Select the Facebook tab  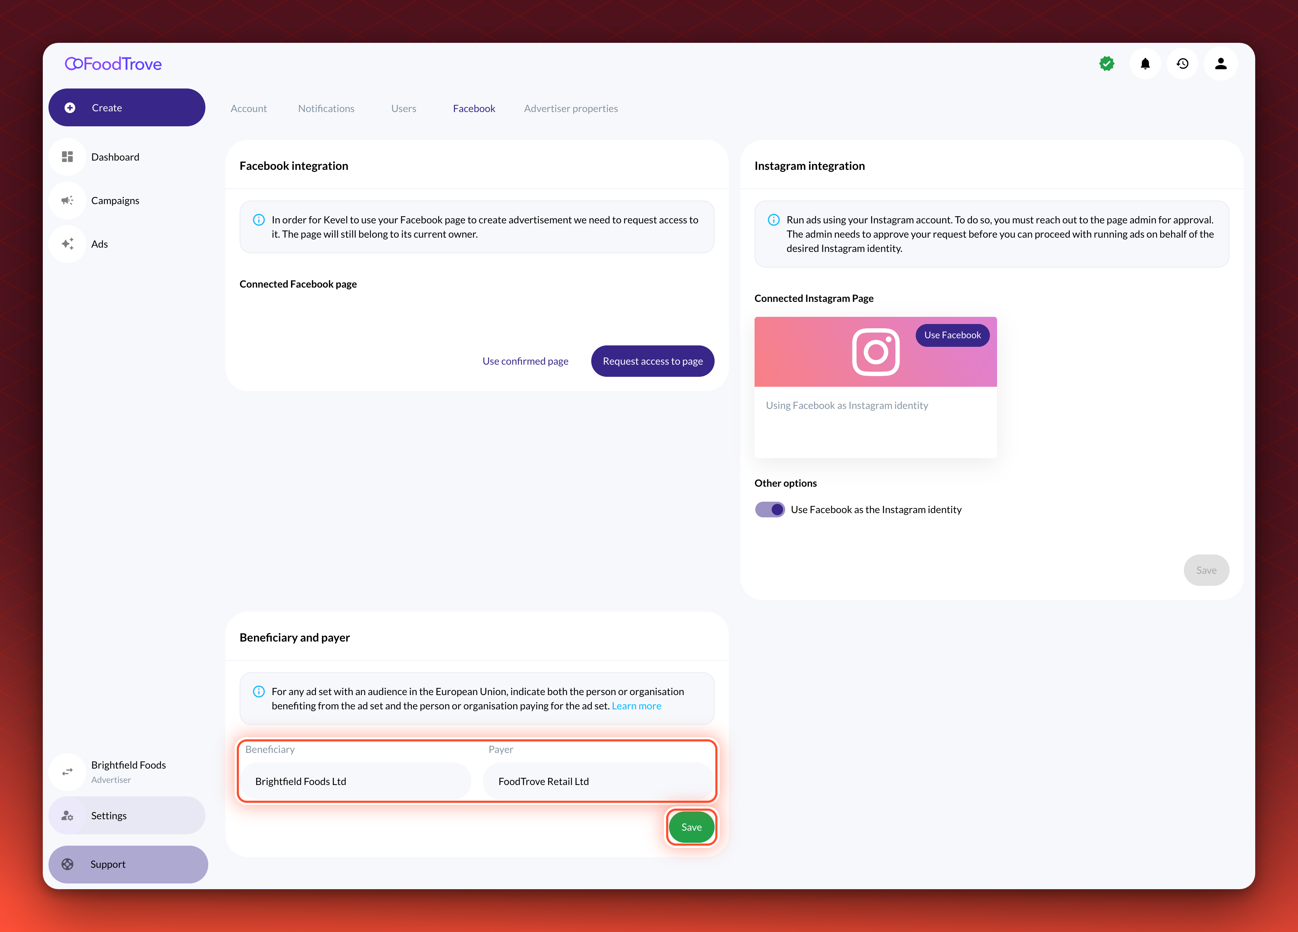coord(474,109)
